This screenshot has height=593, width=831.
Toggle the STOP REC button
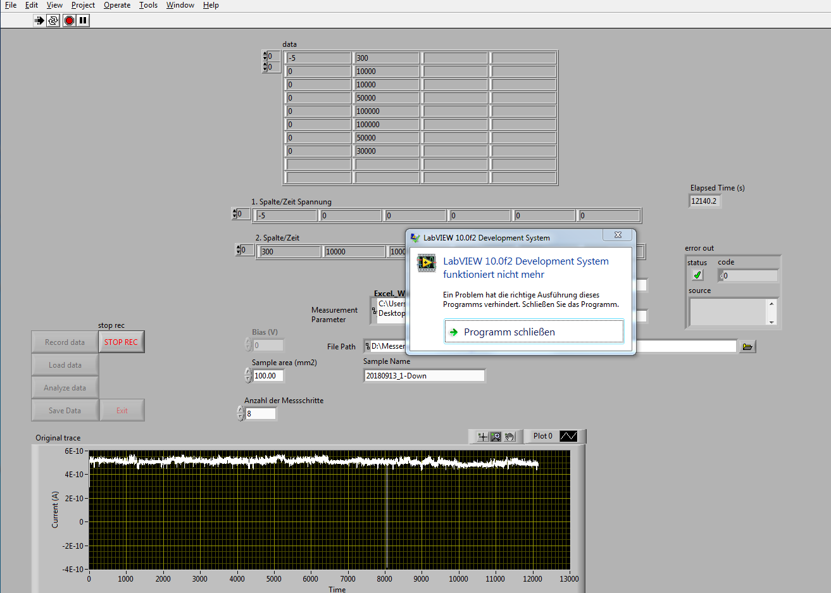[x=121, y=342]
